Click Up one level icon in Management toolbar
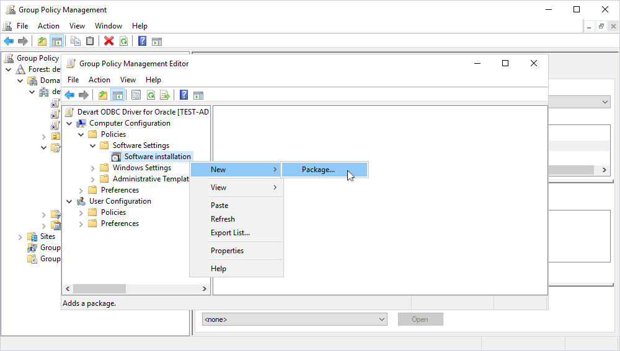This screenshot has width=620, height=351. (x=42, y=41)
